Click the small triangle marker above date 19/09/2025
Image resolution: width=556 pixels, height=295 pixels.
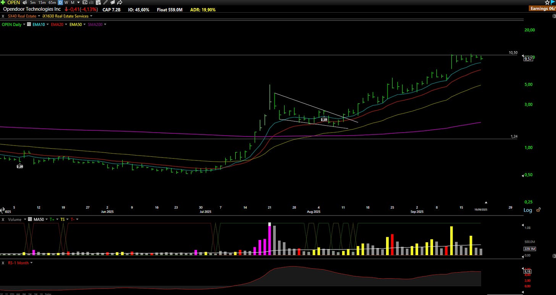(486, 202)
